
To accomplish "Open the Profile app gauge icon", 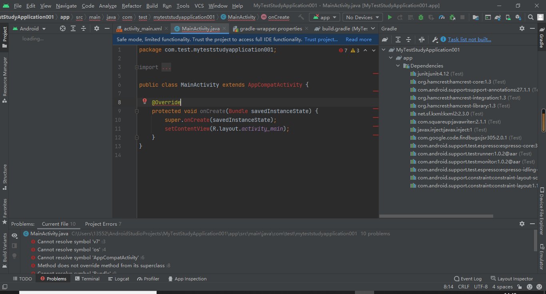I will click(442, 17).
